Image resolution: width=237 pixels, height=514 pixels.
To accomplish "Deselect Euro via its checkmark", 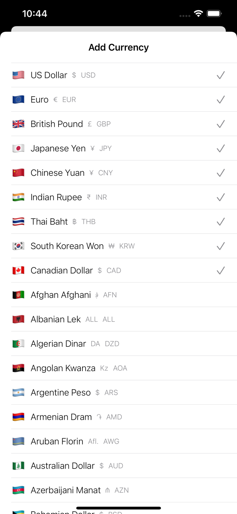I will click(221, 99).
